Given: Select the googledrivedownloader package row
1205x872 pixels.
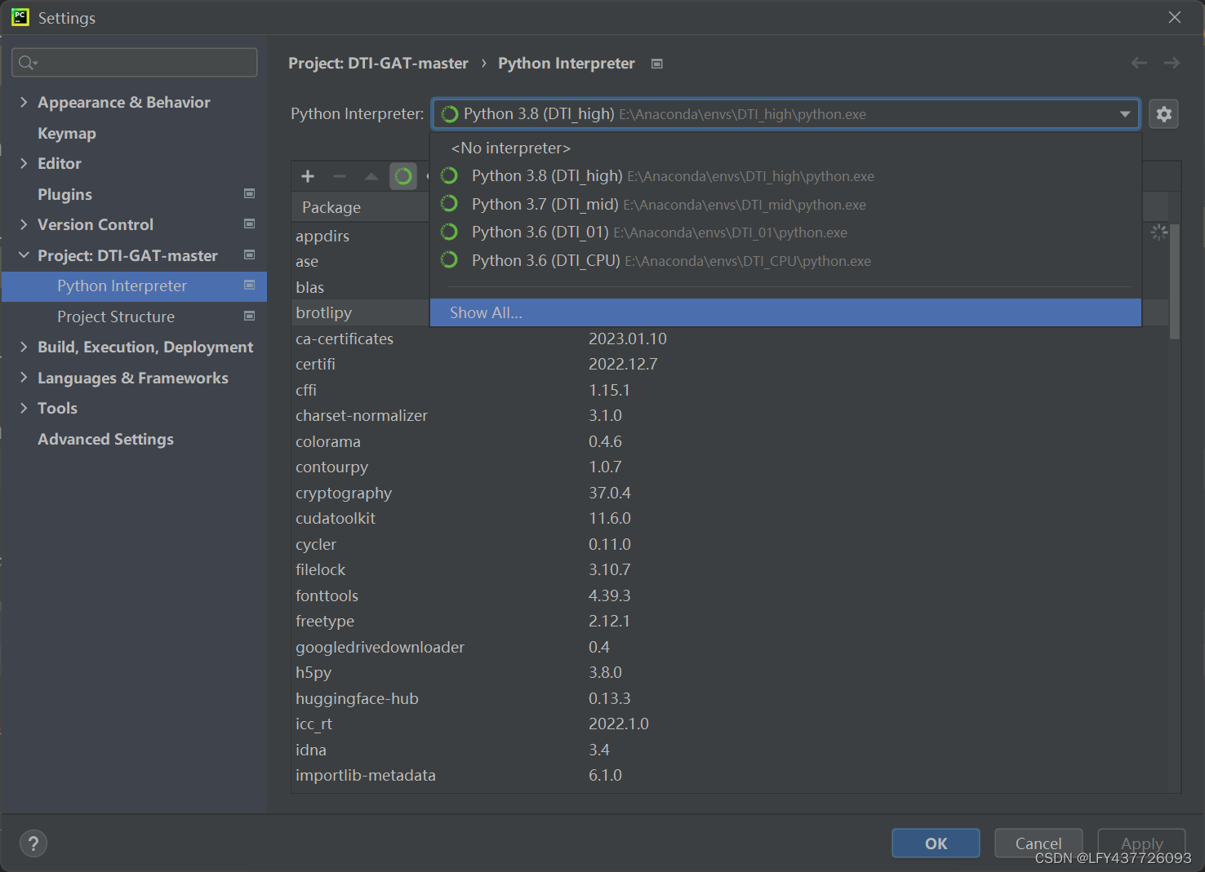Looking at the screenshot, I should [x=731, y=647].
